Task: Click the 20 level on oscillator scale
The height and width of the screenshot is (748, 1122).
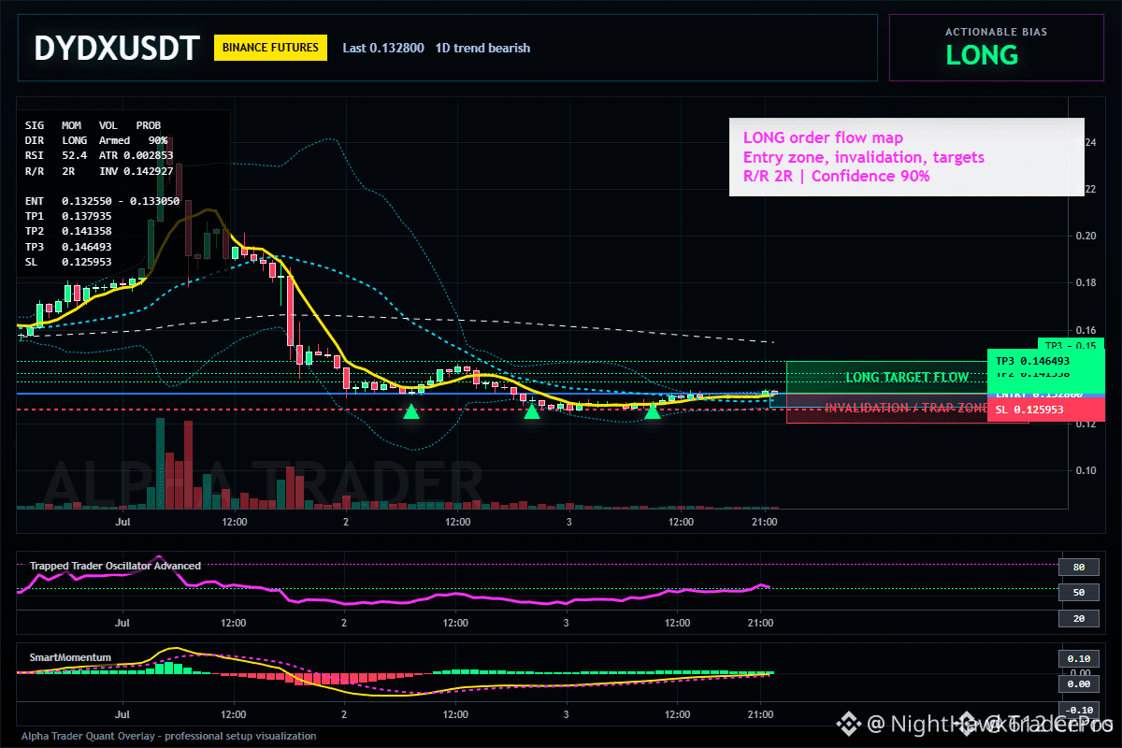Action: tap(1078, 619)
